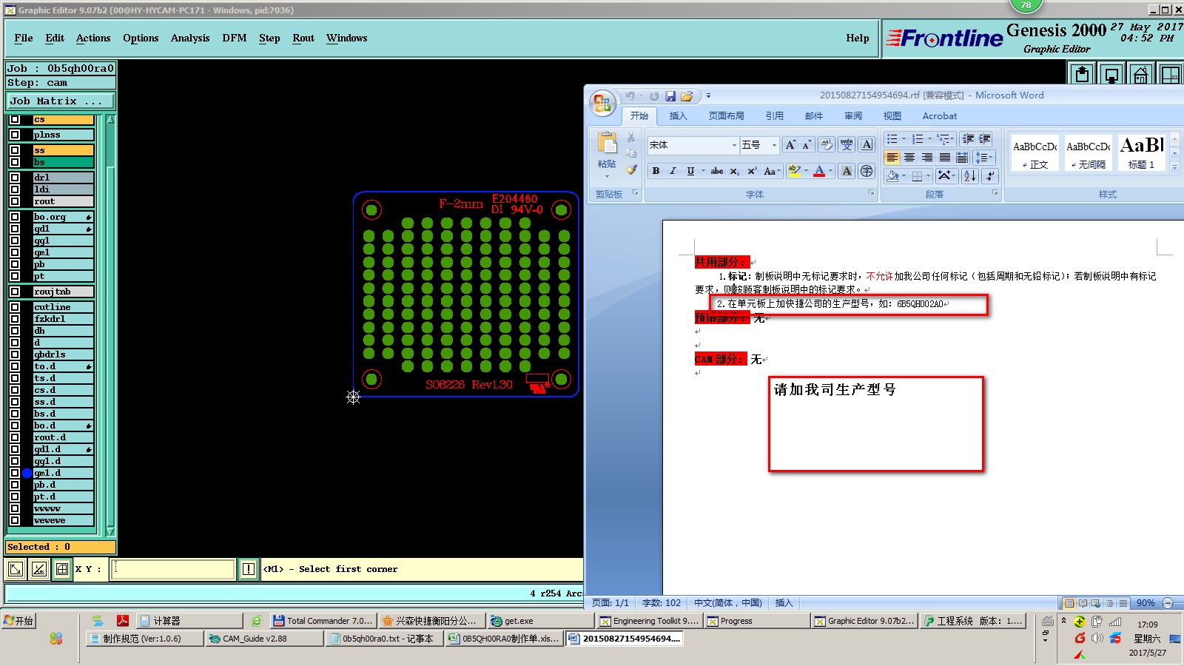
Task: Click the first corner-arrow icon in Genesis bottom bar
Action: point(15,569)
